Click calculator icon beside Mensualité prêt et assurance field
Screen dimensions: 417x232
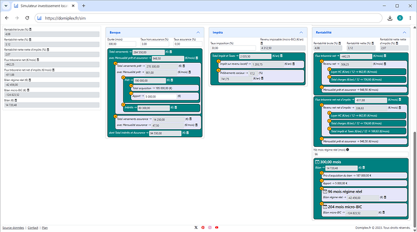(x=197, y=58)
